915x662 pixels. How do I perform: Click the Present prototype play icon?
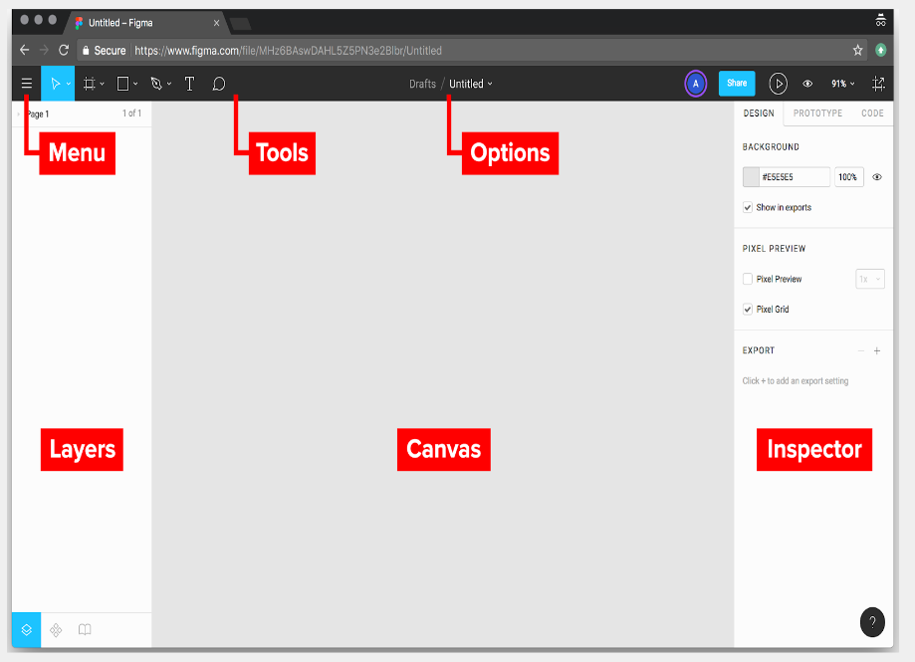click(779, 84)
